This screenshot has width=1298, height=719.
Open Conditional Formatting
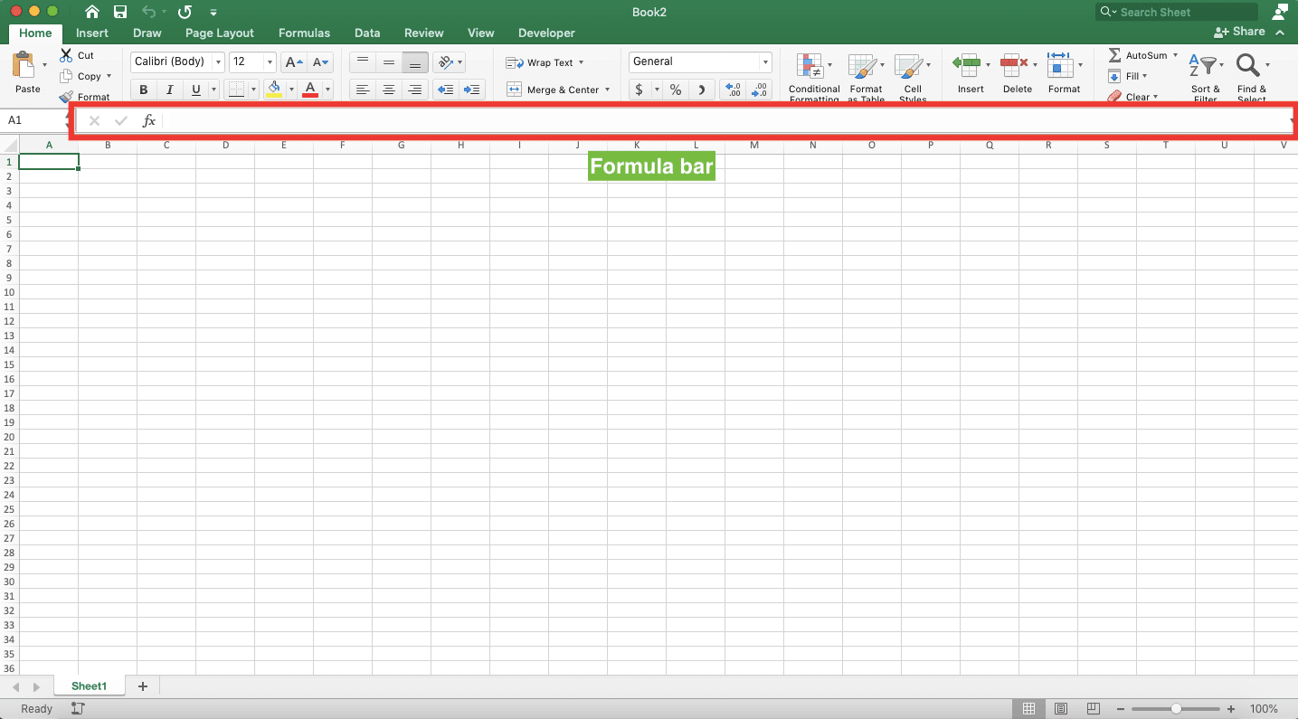tap(813, 78)
